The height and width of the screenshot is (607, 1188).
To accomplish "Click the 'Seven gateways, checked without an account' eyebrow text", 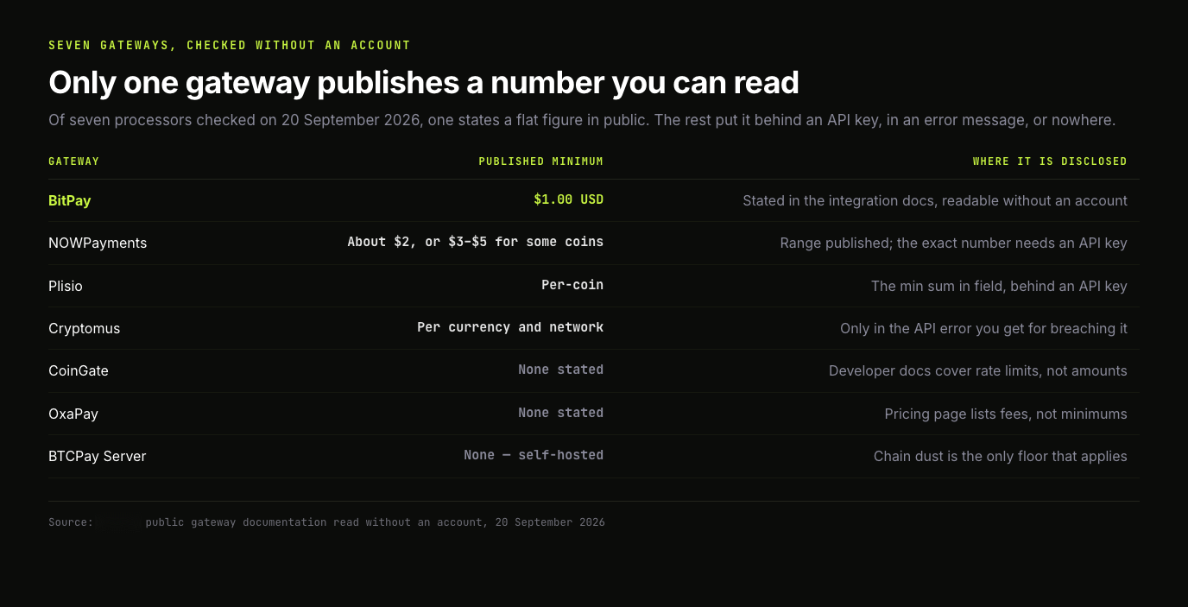I will (x=230, y=45).
